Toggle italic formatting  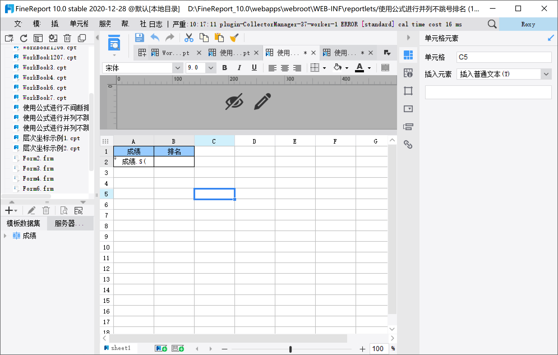[239, 68]
